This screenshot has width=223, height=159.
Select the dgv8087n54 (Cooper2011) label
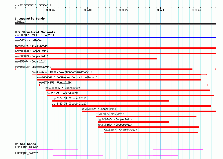[x=115, y=119]
